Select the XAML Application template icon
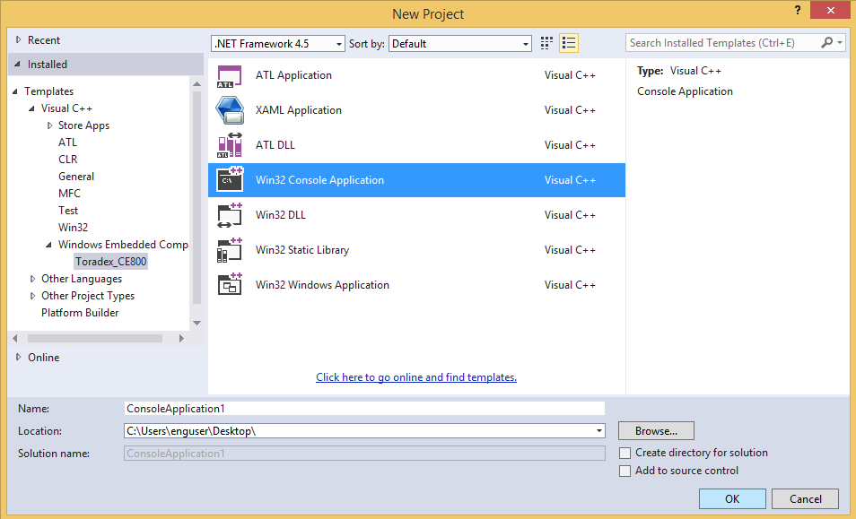Screen dimensions: 856x519 pos(230,110)
